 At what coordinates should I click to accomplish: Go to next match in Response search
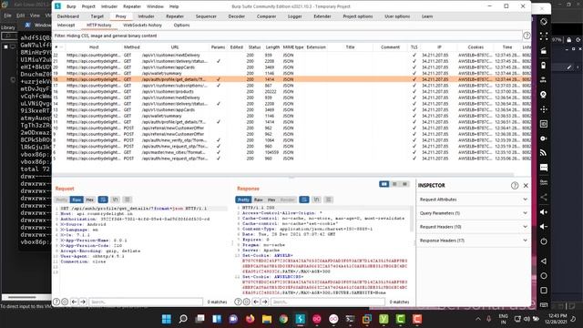265,302
